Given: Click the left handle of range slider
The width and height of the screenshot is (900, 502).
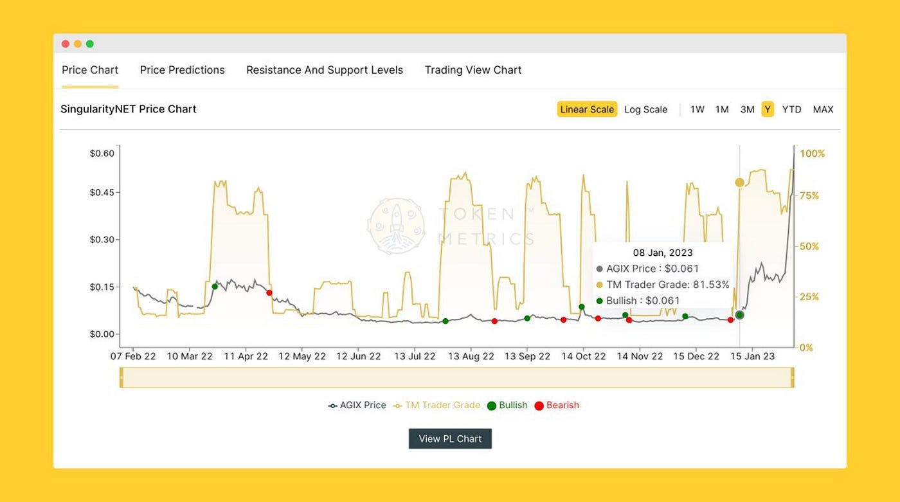Looking at the screenshot, I should (x=122, y=378).
